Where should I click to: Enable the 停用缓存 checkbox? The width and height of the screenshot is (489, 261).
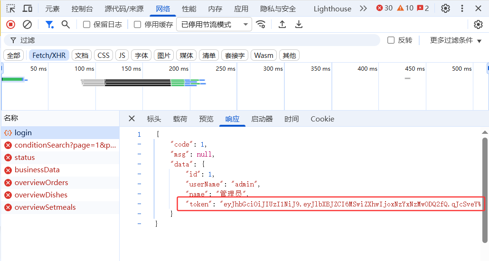(137, 24)
